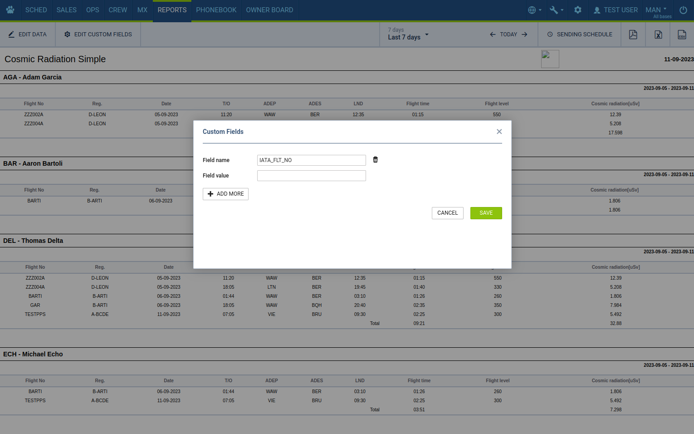Open the settings gear icon
This screenshot has width=694, height=434.
point(577,10)
